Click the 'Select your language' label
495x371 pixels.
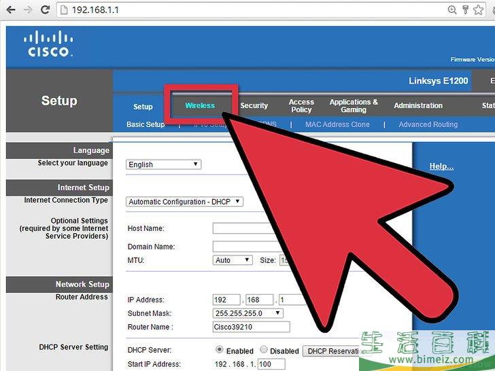click(x=73, y=163)
